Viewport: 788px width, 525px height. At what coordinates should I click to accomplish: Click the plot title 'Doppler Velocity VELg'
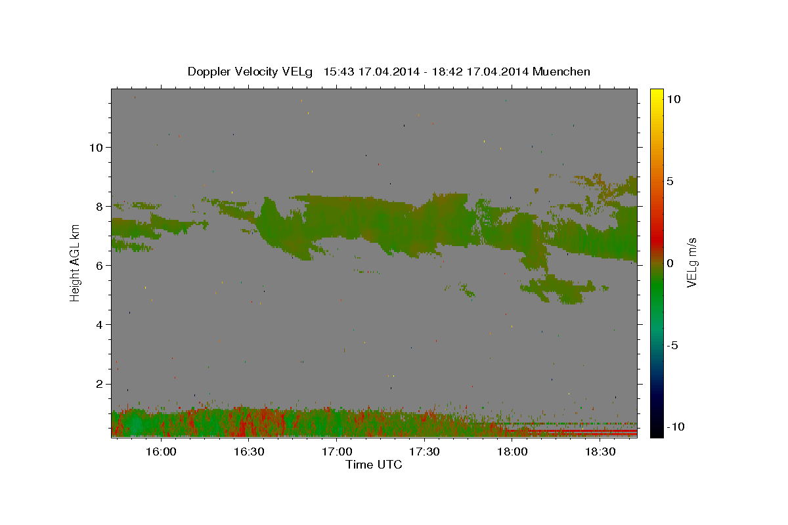pyautogui.click(x=252, y=72)
